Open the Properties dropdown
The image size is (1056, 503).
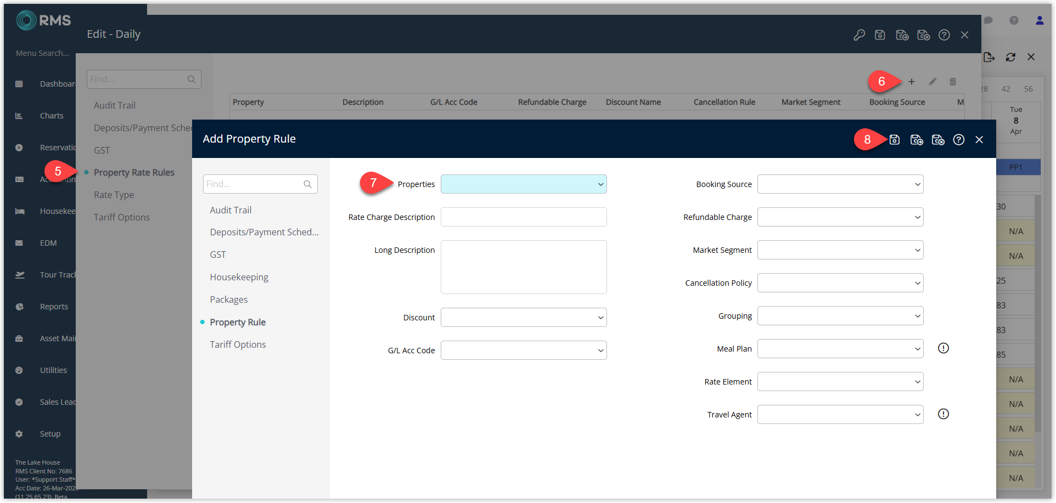(x=524, y=184)
